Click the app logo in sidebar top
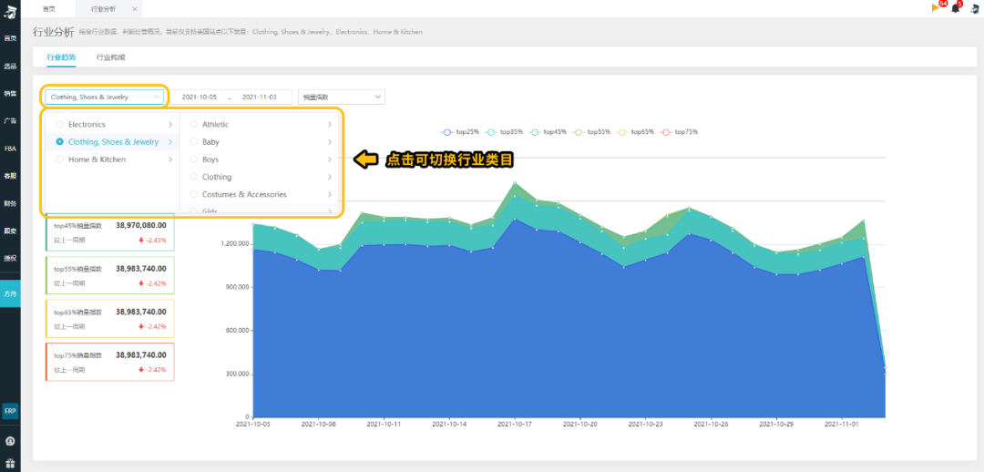 tap(10, 9)
